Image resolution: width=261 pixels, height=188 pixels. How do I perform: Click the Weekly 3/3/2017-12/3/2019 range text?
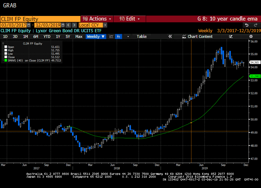coord(229,31)
